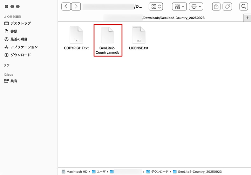Click the window title in the toolbar
The height and width of the screenshot is (175, 251).
tap(112, 7)
